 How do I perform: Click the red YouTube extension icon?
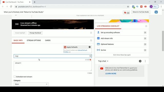tap(145, 7)
